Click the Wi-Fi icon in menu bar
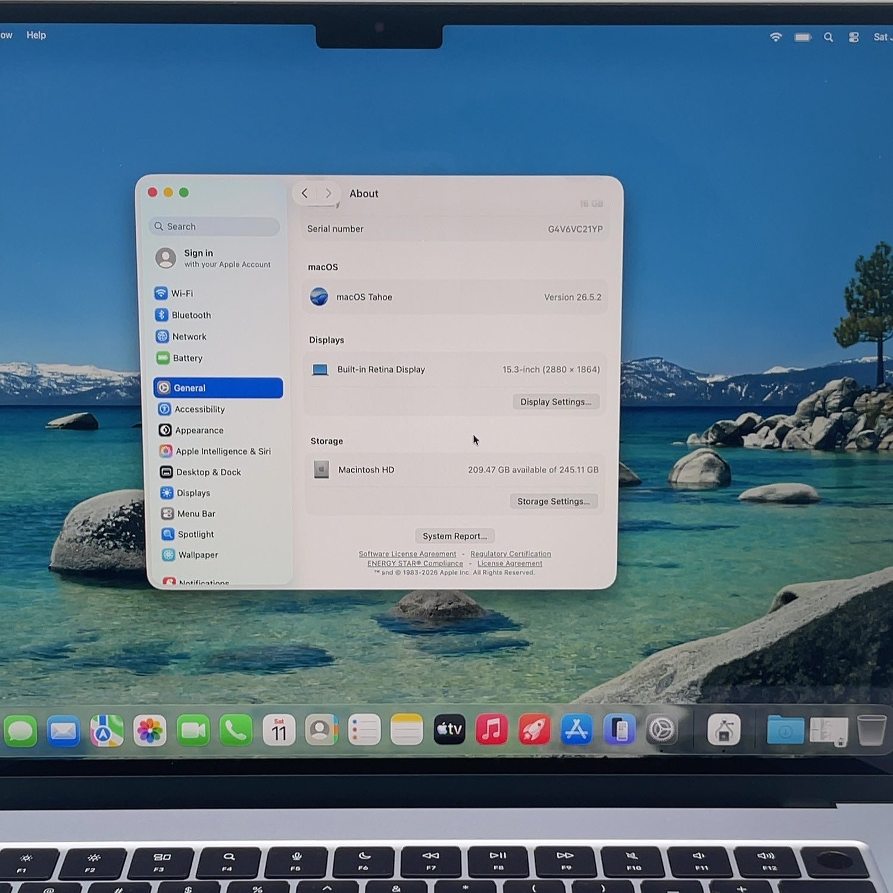The width and height of the screenshot is (893, 893). click(776, 37)
